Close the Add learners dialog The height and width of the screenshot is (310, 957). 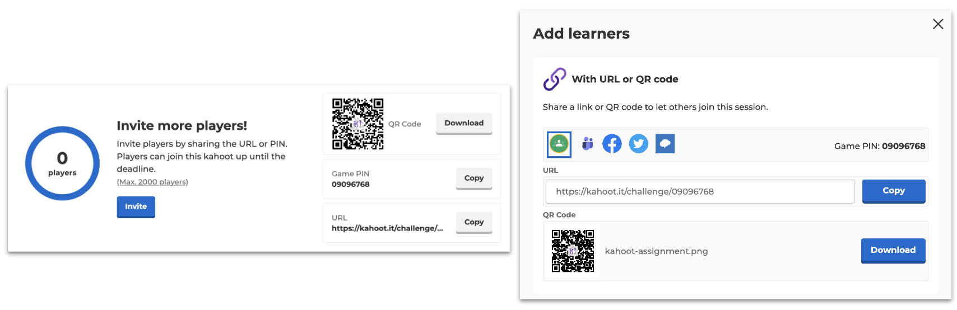(x=937, y=24)
